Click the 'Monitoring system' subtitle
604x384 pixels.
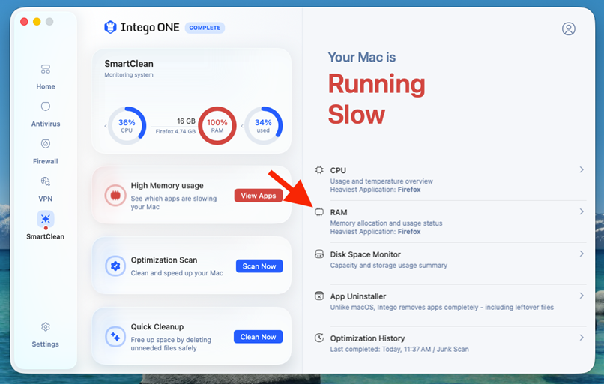pos(129,75)
